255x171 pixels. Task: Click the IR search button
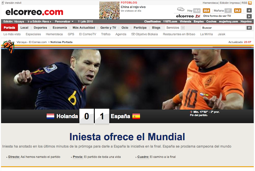[249, 28]
